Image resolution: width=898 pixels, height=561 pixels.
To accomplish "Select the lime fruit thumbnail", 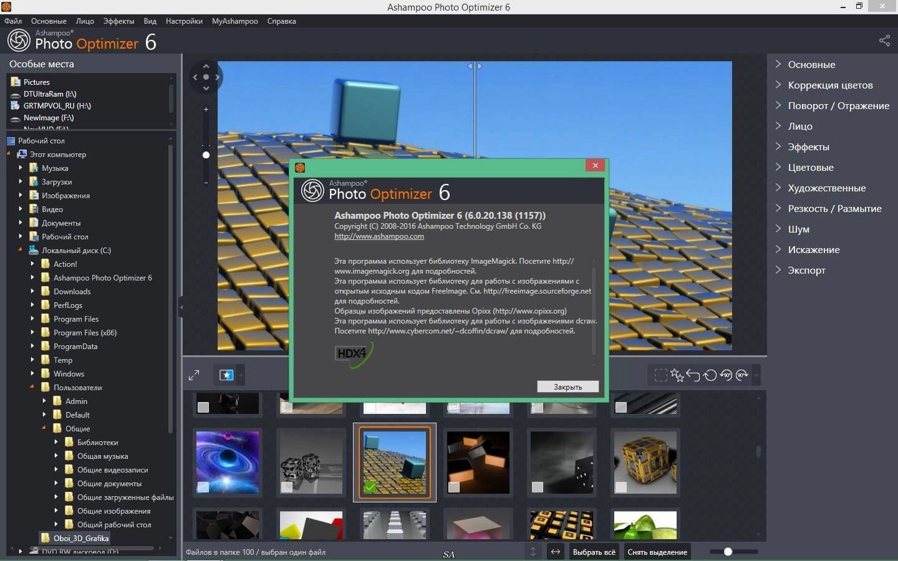I will click(x=645, y=525).
